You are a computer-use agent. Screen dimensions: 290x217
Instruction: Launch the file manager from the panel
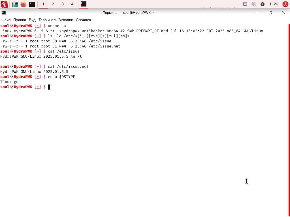click(15, 4)
